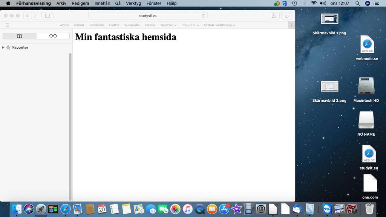The width and height of the screenshot is (386, 217).
Task: Open the Innehåll menu
Action: click(x=102, y=3)
